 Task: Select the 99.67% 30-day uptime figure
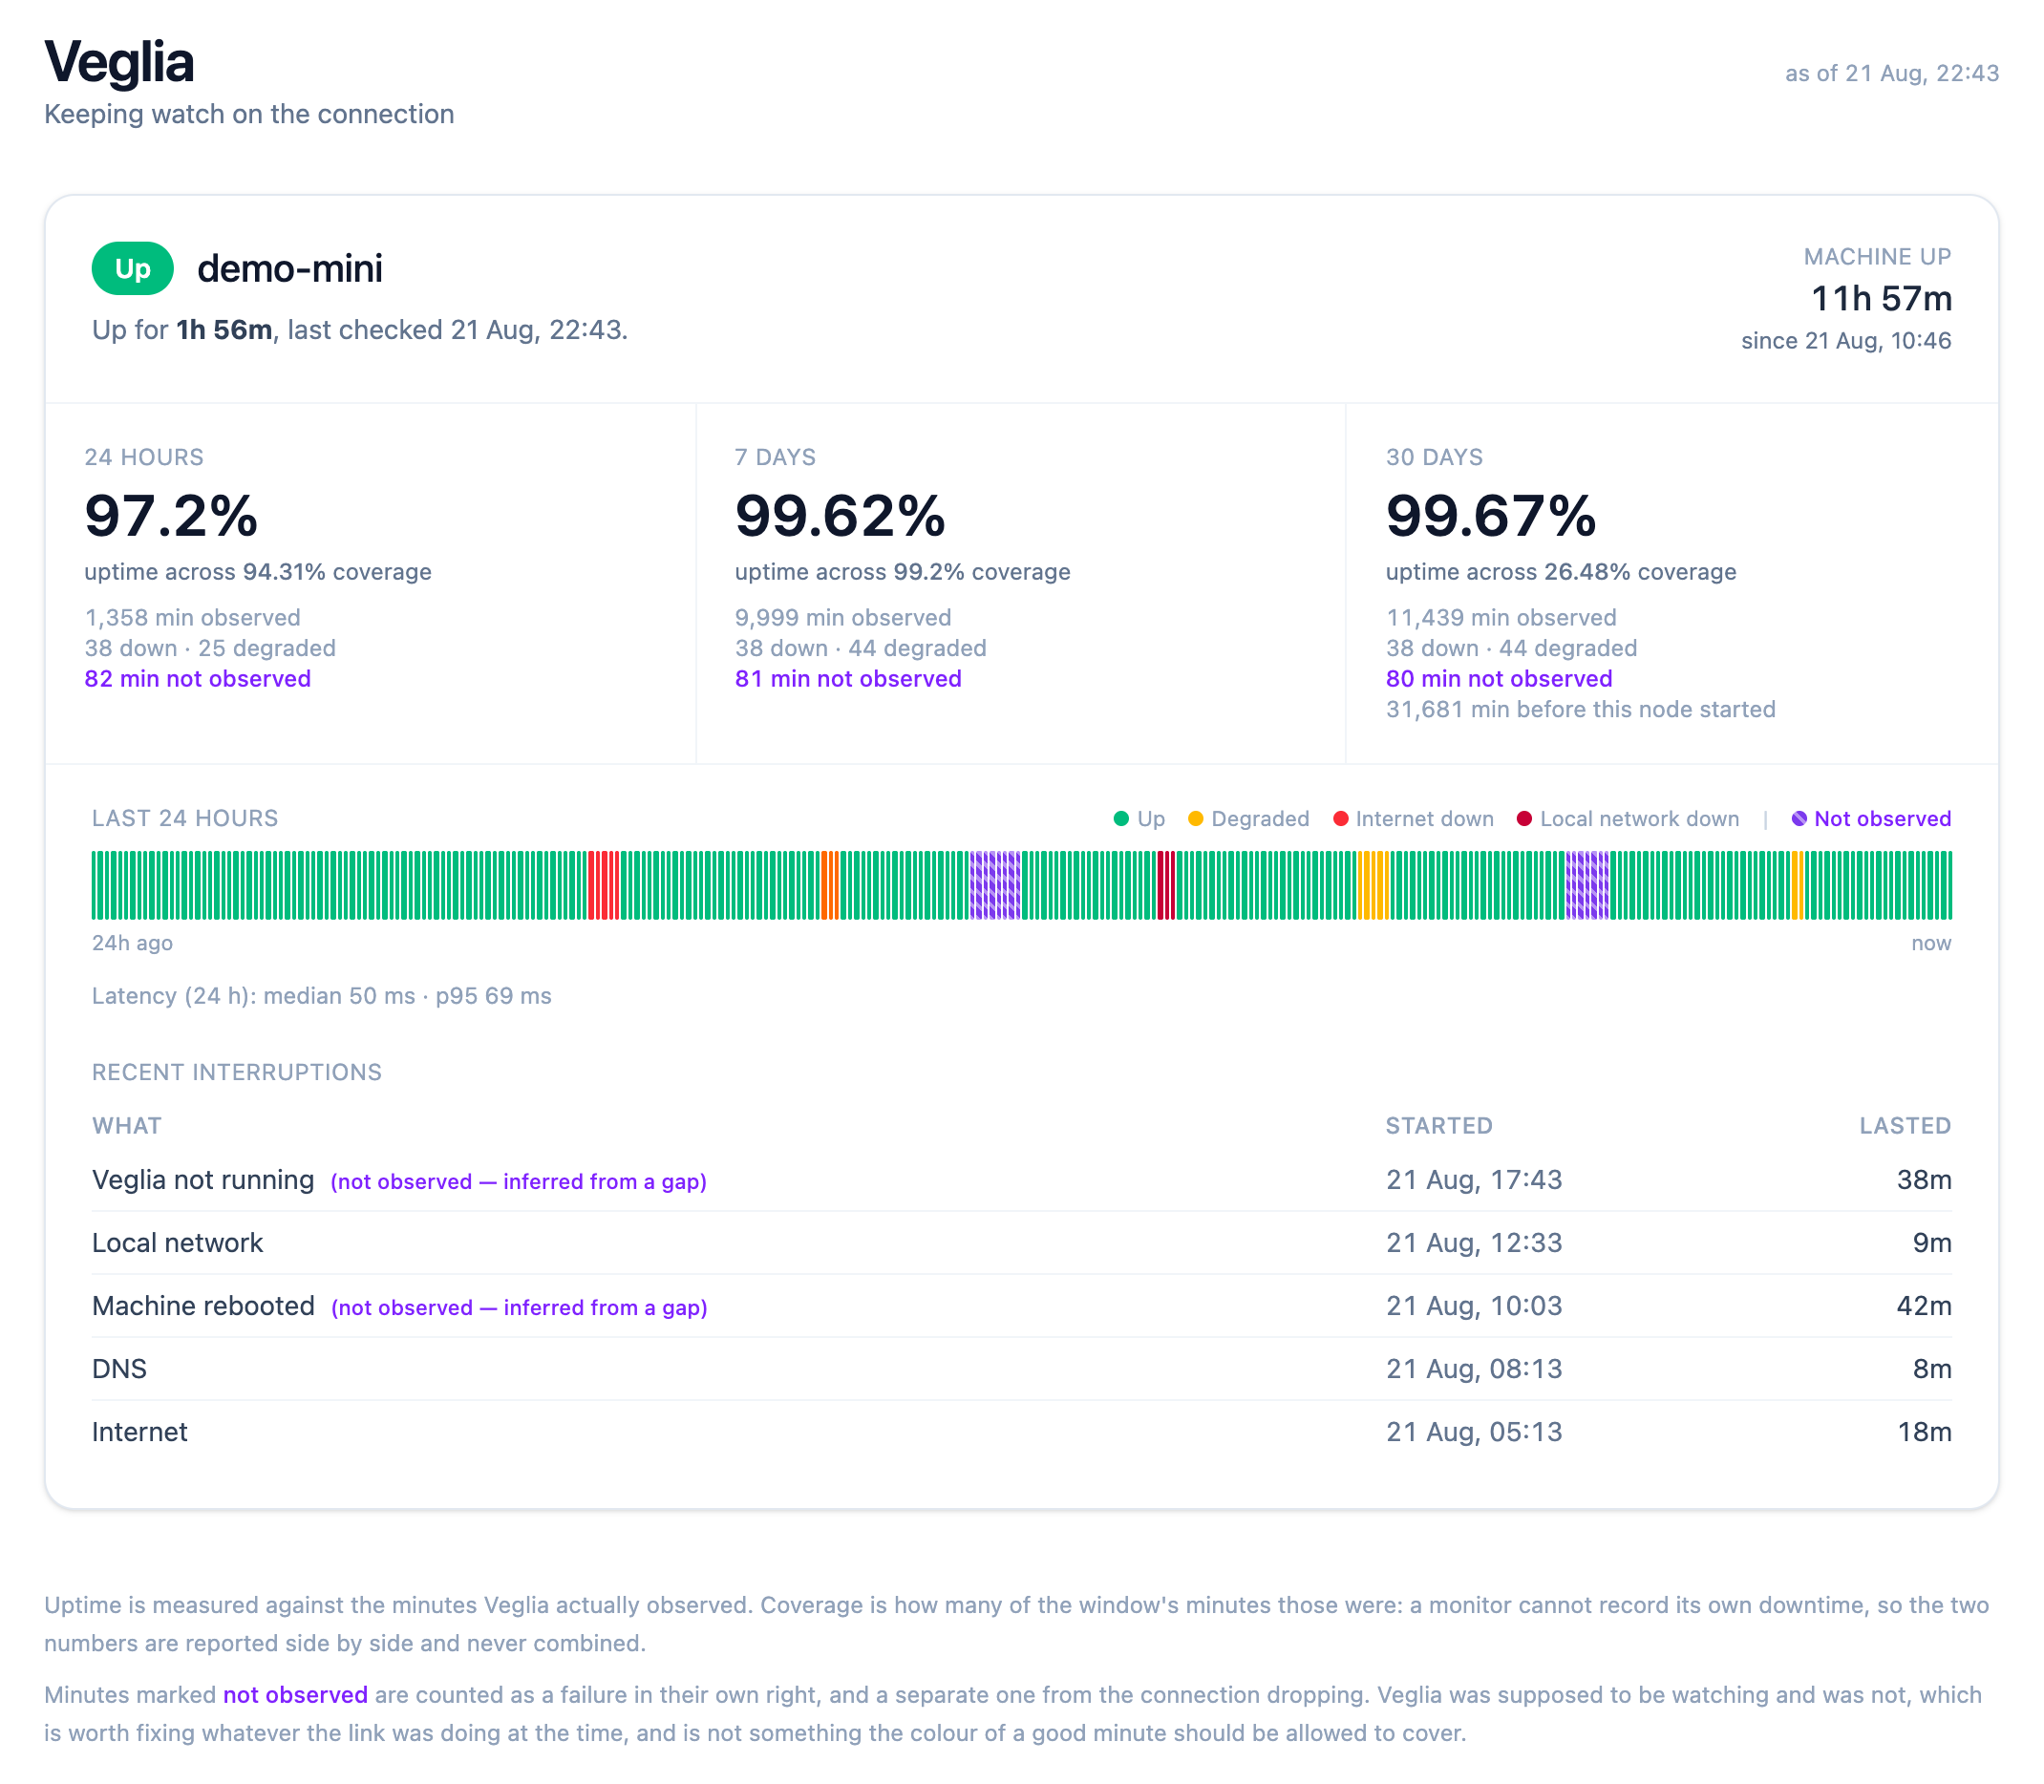click(x=1491, y=516)
